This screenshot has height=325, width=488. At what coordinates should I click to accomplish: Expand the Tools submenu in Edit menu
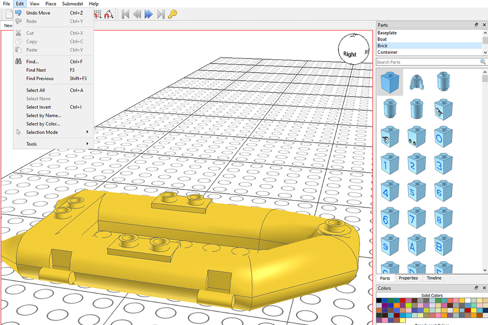tap(32, 144)
